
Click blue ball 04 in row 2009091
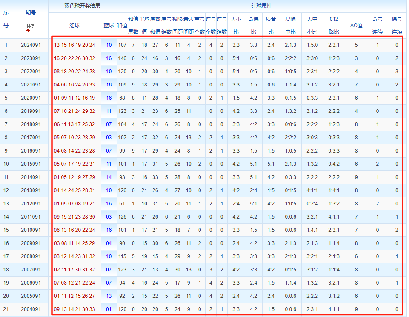(109, 243)
